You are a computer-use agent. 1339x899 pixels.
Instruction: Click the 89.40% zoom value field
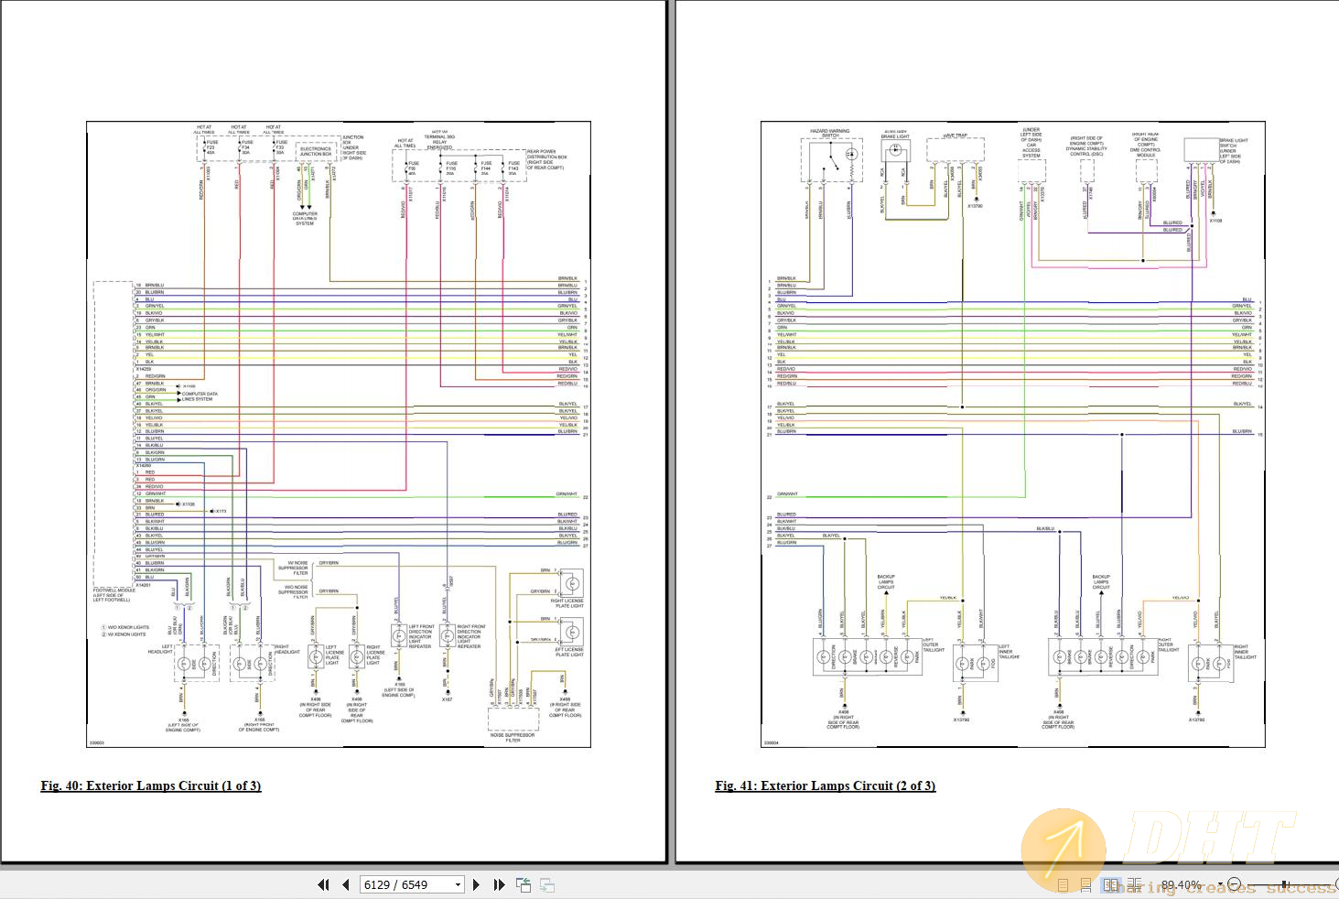pos(1181,885)
